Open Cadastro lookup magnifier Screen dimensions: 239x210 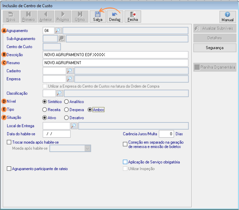coord(70,71)
